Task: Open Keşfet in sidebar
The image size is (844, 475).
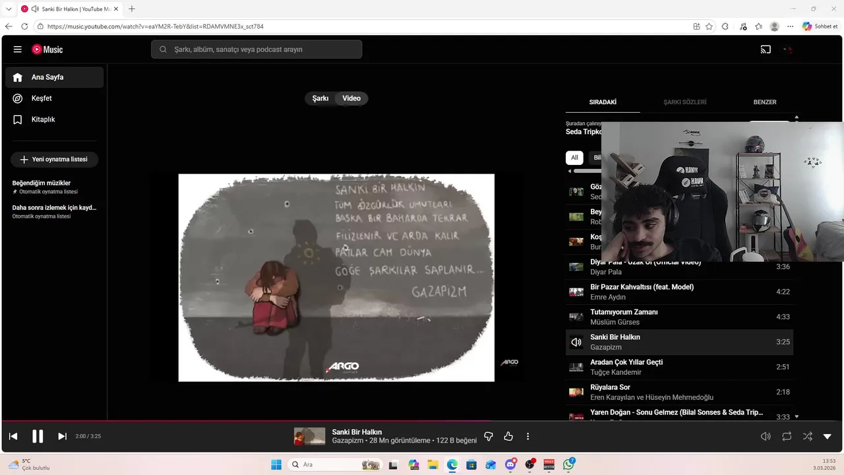Action: (55, 98)
